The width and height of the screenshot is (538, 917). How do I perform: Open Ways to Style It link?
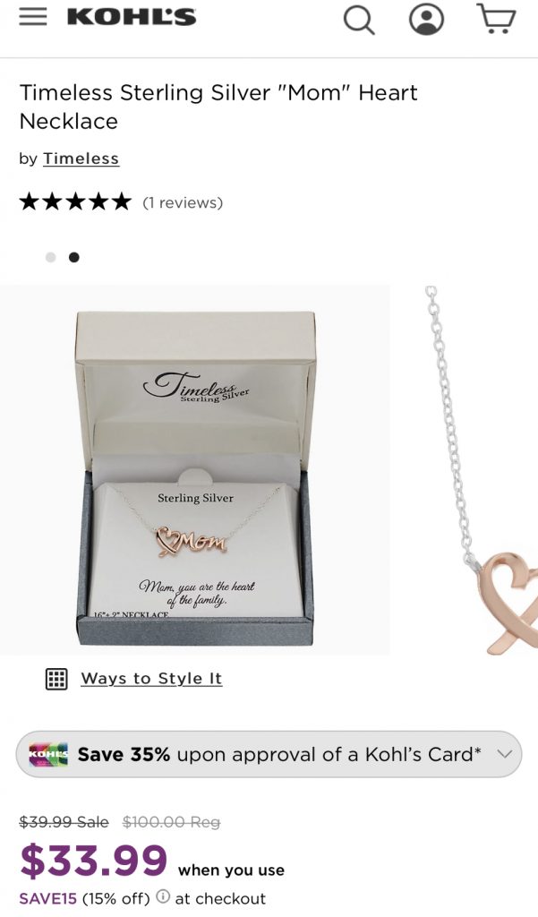tap(151, 679)
